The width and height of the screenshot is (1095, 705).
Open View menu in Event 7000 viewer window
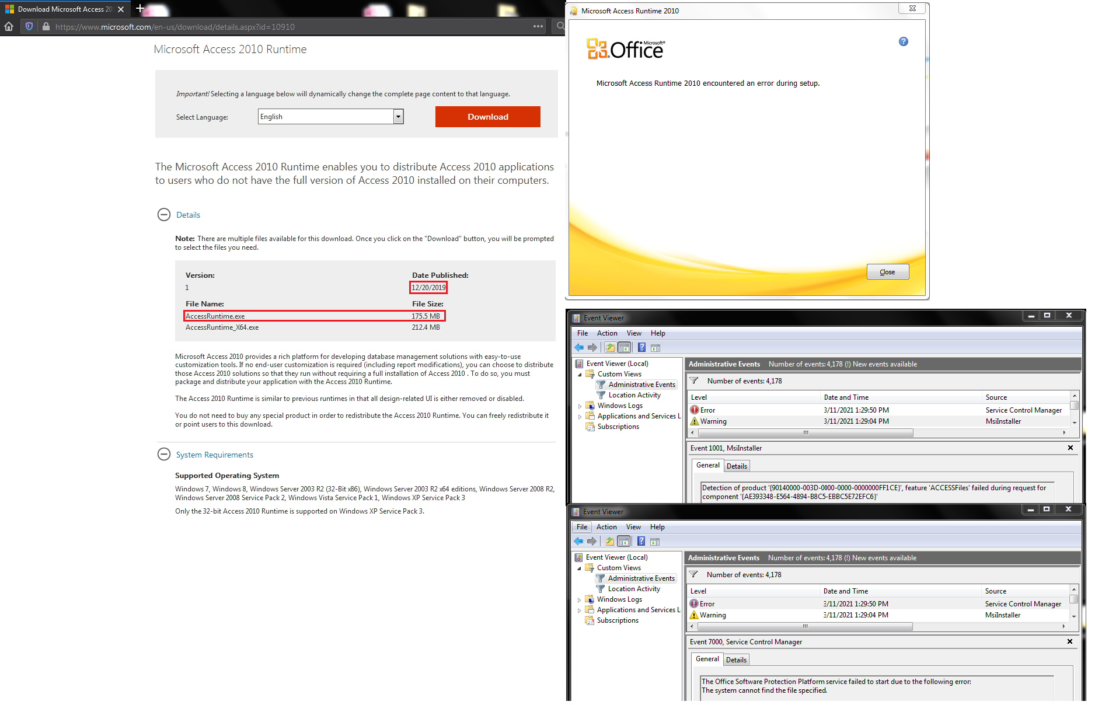click(633, 527)
